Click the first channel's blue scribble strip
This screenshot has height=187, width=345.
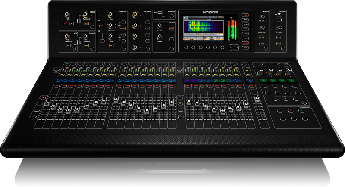pos(58,80)
